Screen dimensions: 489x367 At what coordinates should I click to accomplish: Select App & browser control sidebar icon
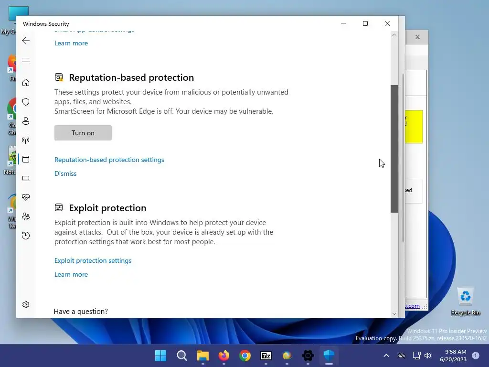(x=26, y=159)
